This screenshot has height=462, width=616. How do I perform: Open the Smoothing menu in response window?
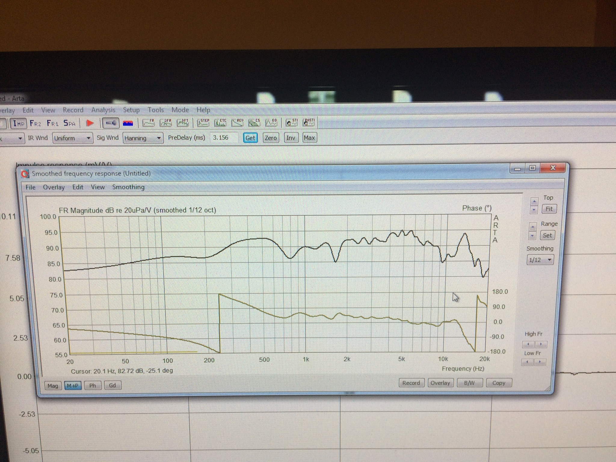(x=128, y=187)
